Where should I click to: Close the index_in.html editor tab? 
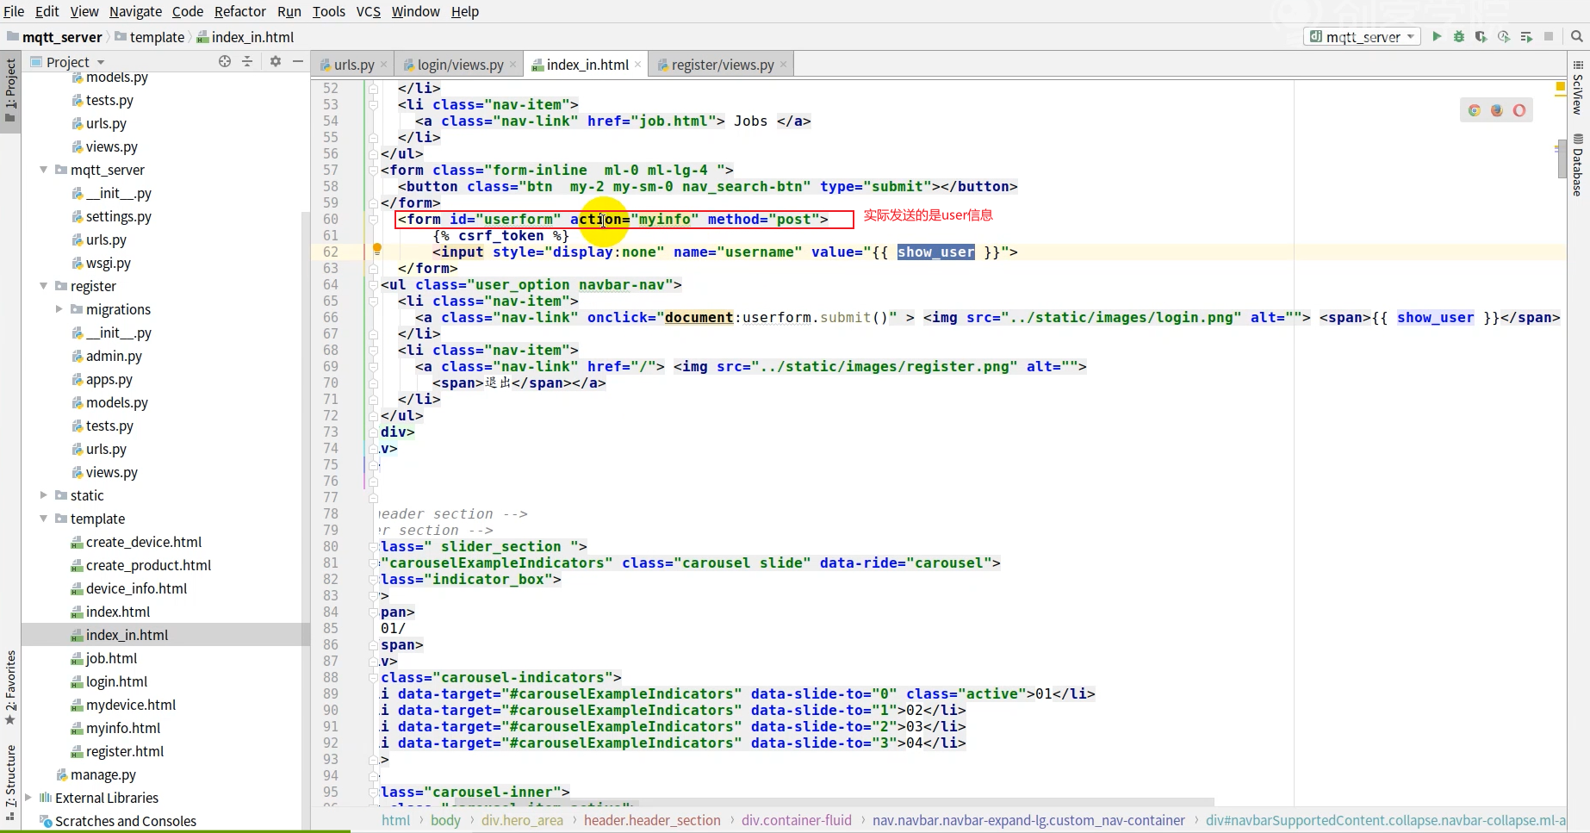[x=638, y=65]
